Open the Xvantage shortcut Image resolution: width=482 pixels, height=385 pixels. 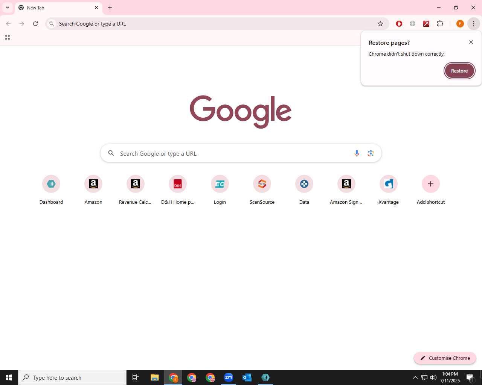click(x=389, y=190)
